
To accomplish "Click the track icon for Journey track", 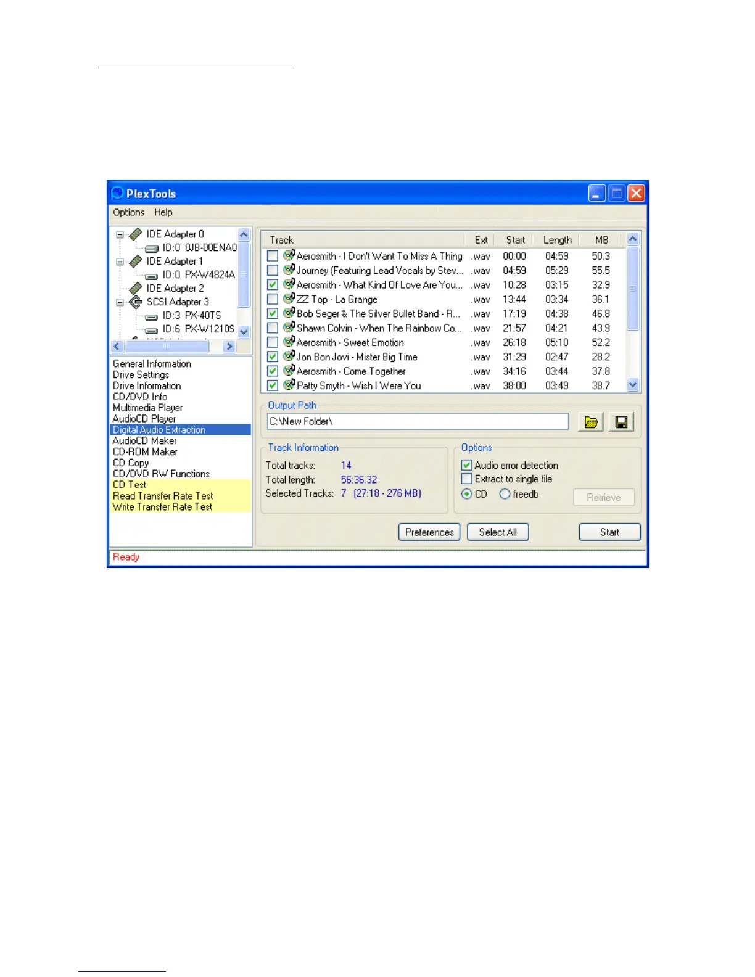I will (289, 270).
